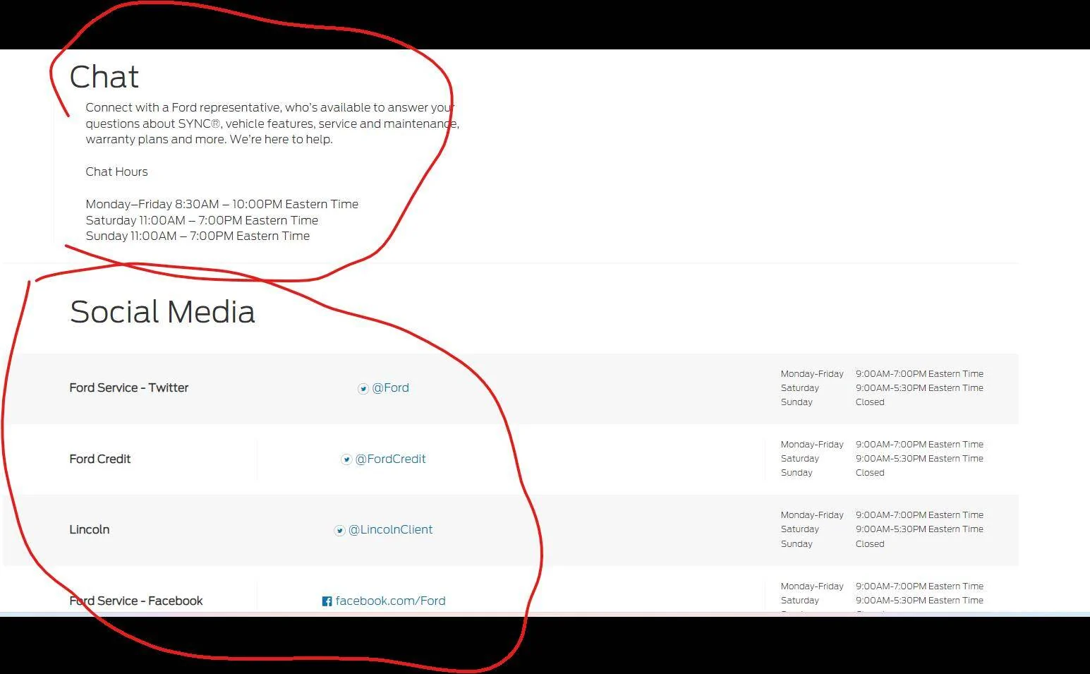This screenshot has width=1090, height=674.
Task: Click 'Saturday' in the Ford Service - Facebook row
Action: (x=800, y=600)
